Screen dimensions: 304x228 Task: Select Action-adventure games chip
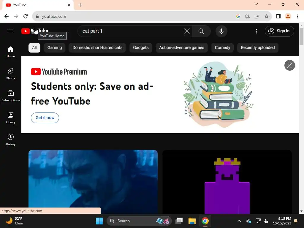pos(182,48)
